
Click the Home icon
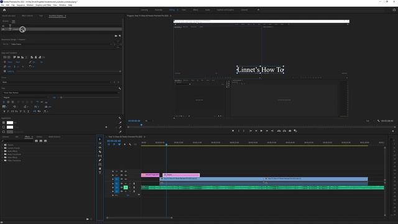4,10
